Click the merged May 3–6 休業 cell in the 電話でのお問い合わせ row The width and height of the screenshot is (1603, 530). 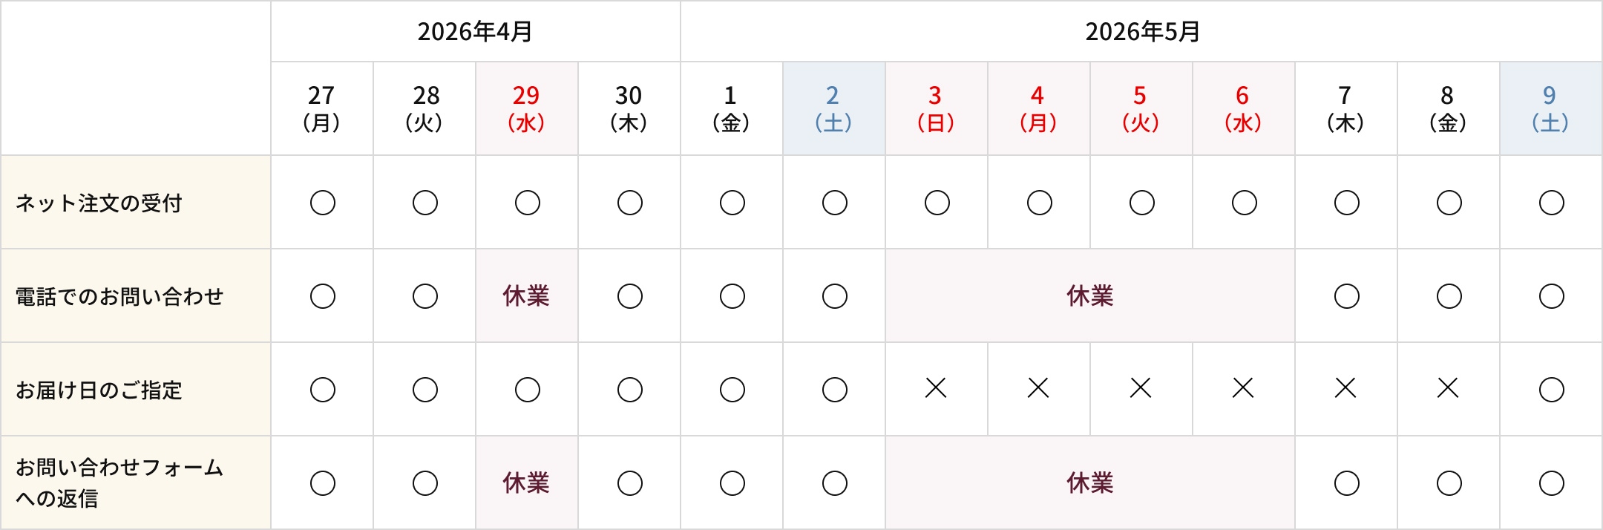pos(1089,296)
